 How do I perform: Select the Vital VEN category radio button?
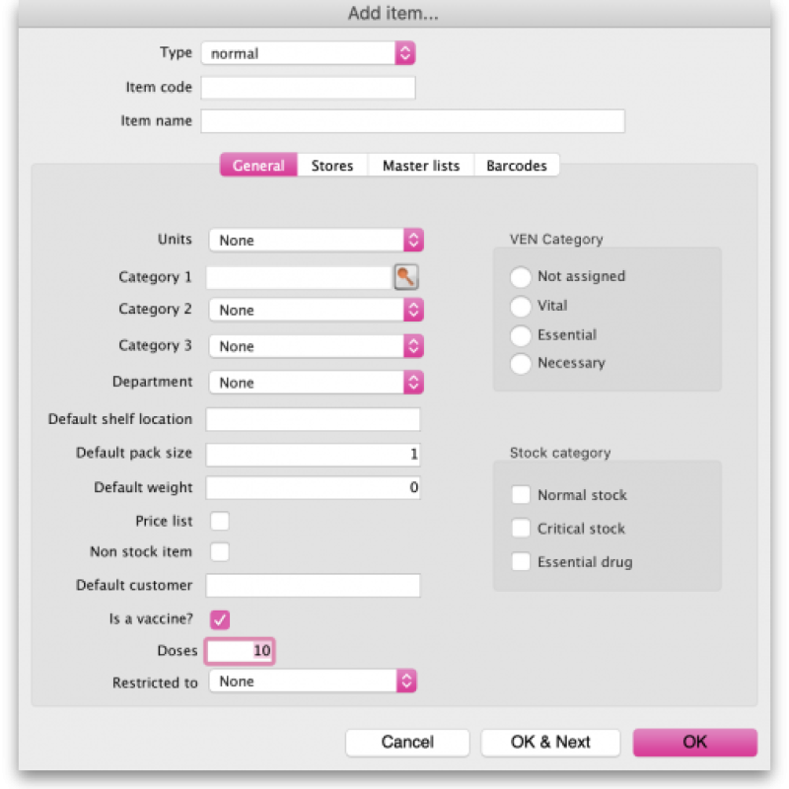tap(521, 306)
